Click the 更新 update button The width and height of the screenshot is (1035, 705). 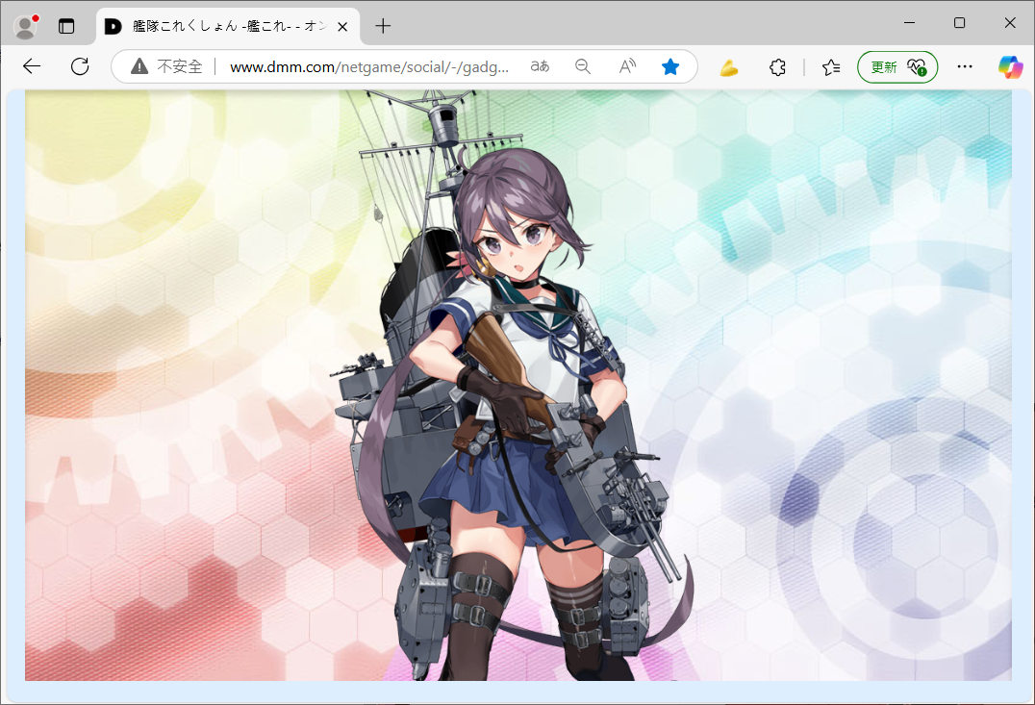[897, 67]
